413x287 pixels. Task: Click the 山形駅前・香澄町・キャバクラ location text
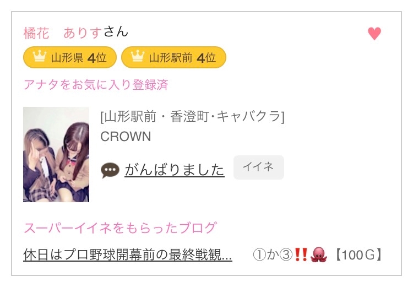point(193,117)
